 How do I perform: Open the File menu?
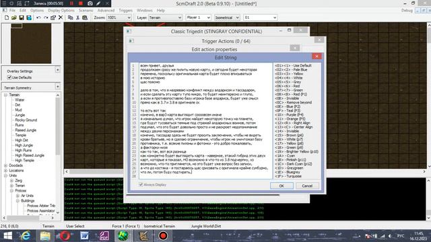point(12,11)
